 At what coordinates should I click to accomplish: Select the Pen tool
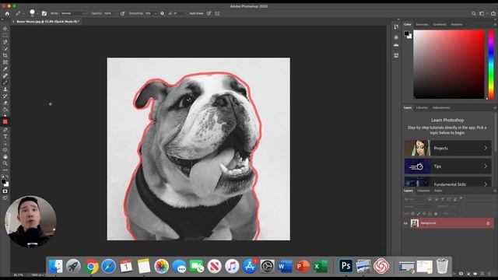pyautogui.click(x=5, y=130)
